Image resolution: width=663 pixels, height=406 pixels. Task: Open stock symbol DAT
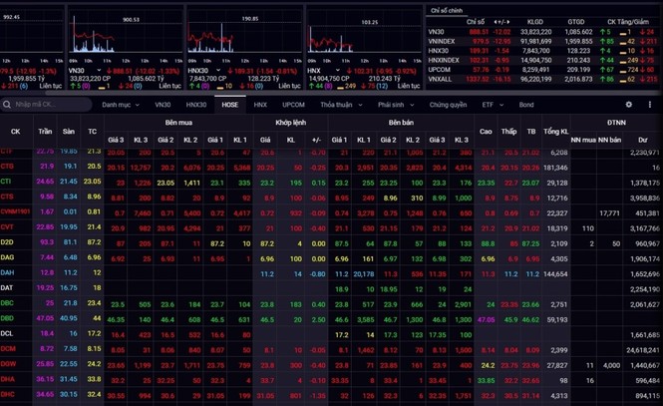click(x=7, y=288)
